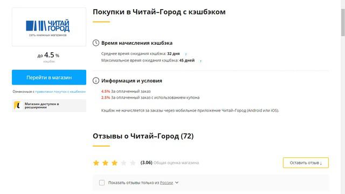Select the fourth grey rating star
This screenshot has width=345, height=194.
point(123,163)
